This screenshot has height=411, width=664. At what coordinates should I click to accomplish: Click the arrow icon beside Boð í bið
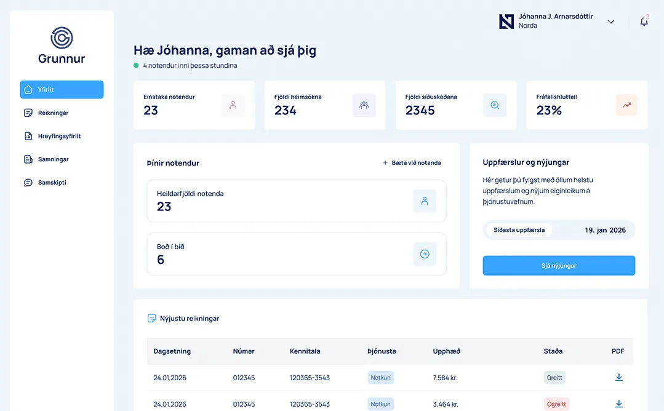coord(425,254)
